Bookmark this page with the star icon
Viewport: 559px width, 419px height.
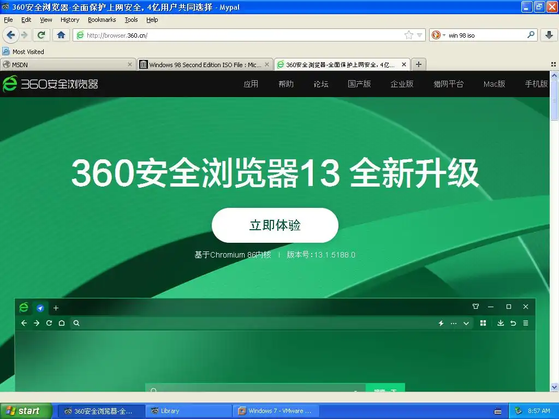coord(408,35)
